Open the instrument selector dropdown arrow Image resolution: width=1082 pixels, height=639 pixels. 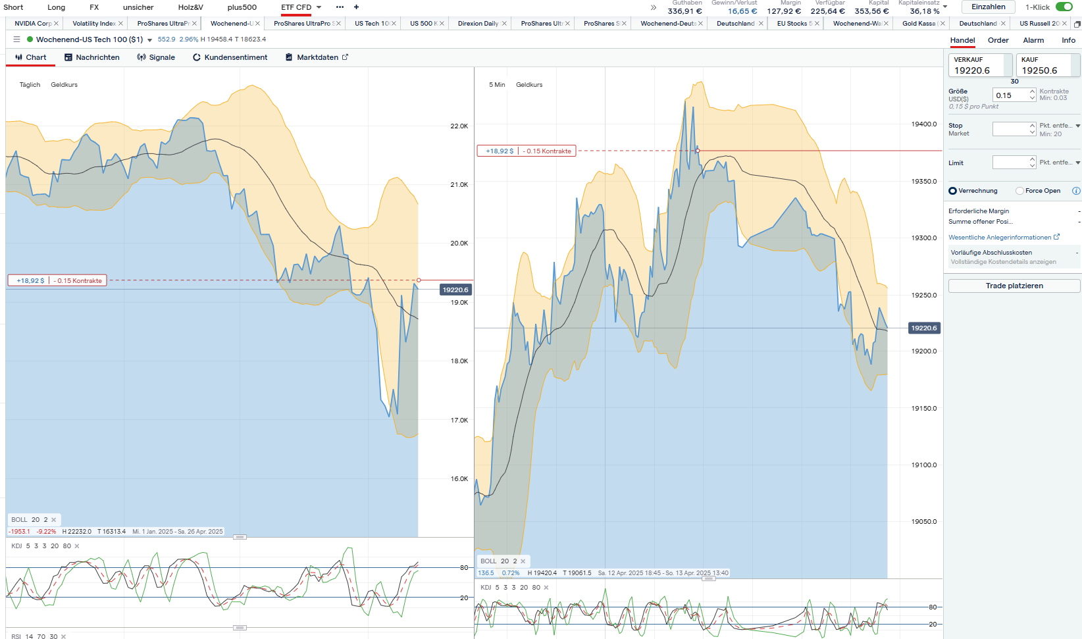[149, 40]
